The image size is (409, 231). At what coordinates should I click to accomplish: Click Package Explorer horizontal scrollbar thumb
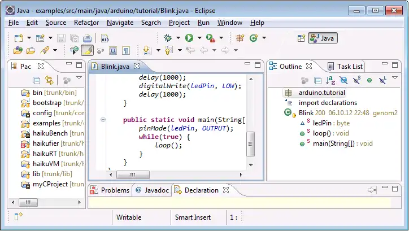coord(28,202)
